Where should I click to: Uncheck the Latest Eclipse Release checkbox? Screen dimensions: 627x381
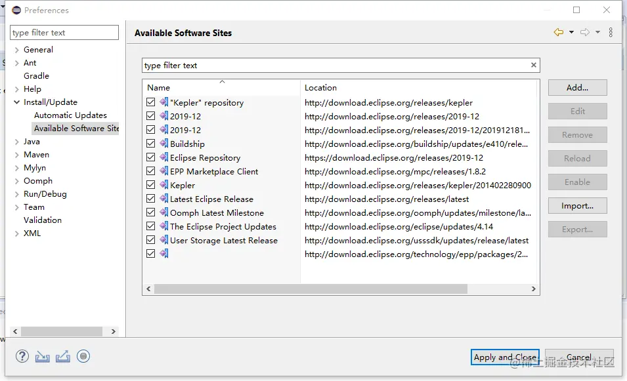(151, 199)
